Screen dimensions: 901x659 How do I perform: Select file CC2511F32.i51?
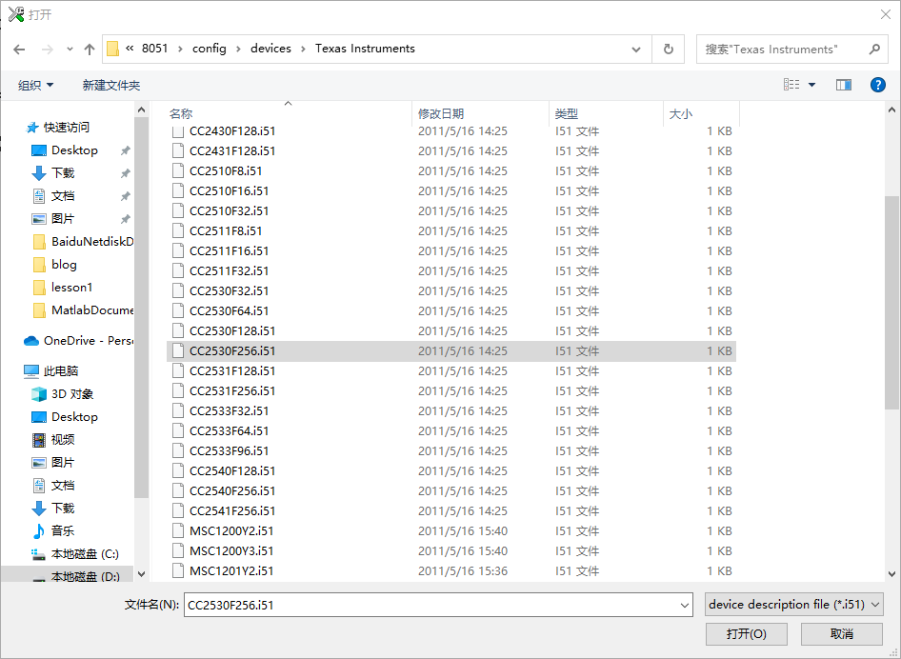pos(451,271)
